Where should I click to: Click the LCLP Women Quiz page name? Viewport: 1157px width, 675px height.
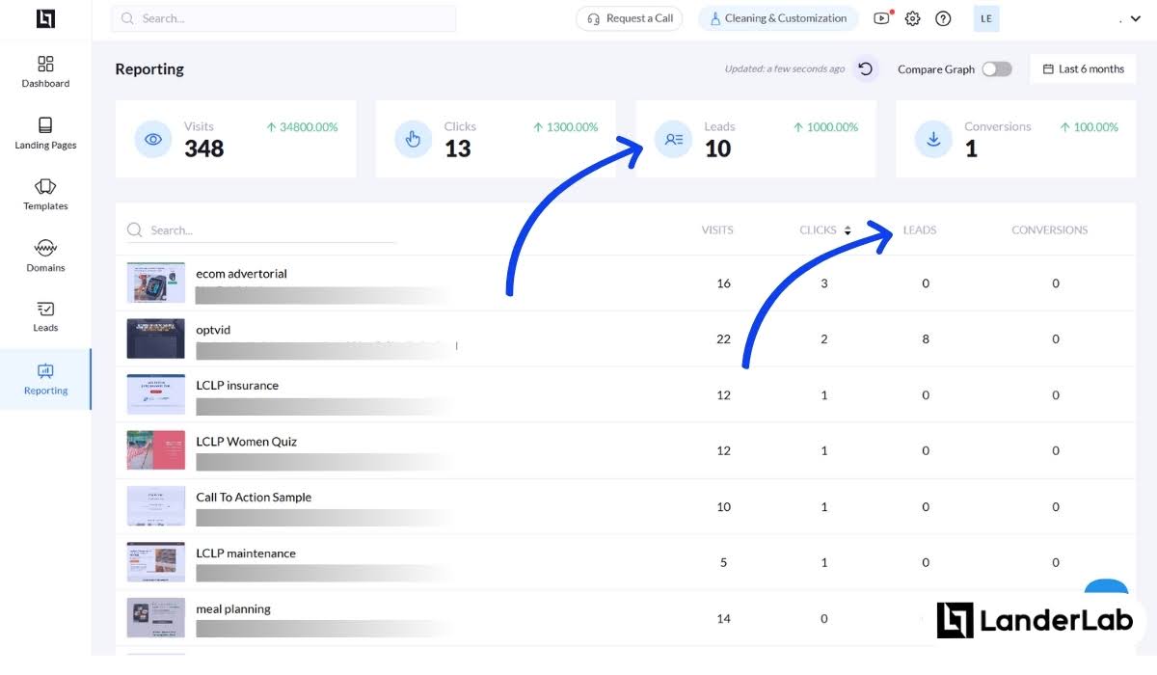(x=246, y=442)
